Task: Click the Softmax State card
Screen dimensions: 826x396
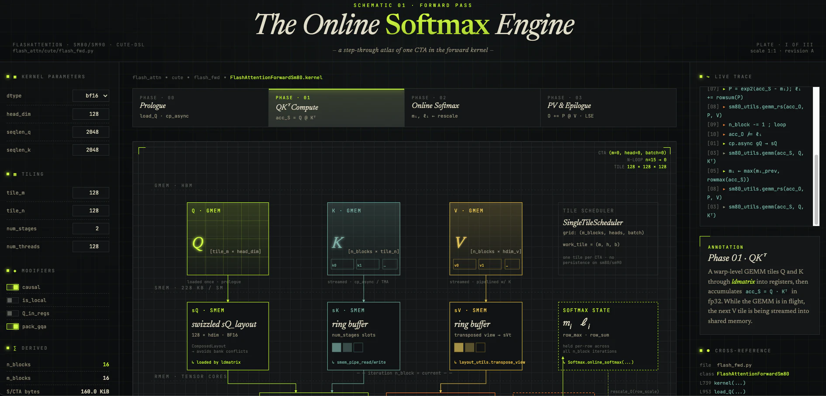Action: point(608,336)
